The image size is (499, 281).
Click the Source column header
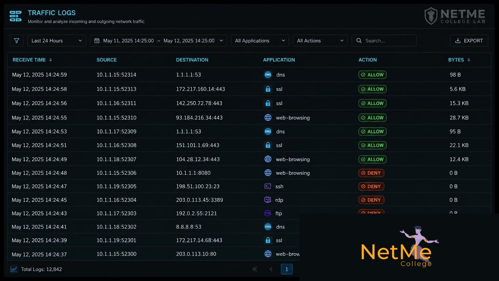(106, 60)
